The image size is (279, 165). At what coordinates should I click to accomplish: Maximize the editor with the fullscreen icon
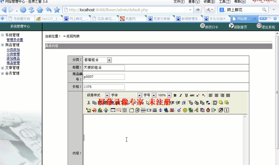pyautogui.click(x=221, y=110)
